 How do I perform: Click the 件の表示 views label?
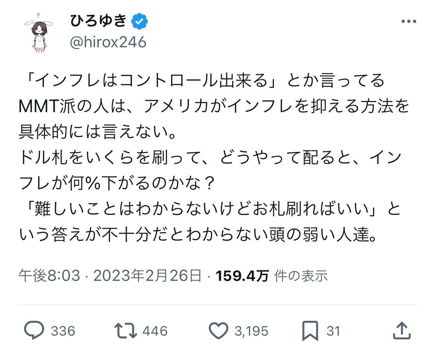301,276
